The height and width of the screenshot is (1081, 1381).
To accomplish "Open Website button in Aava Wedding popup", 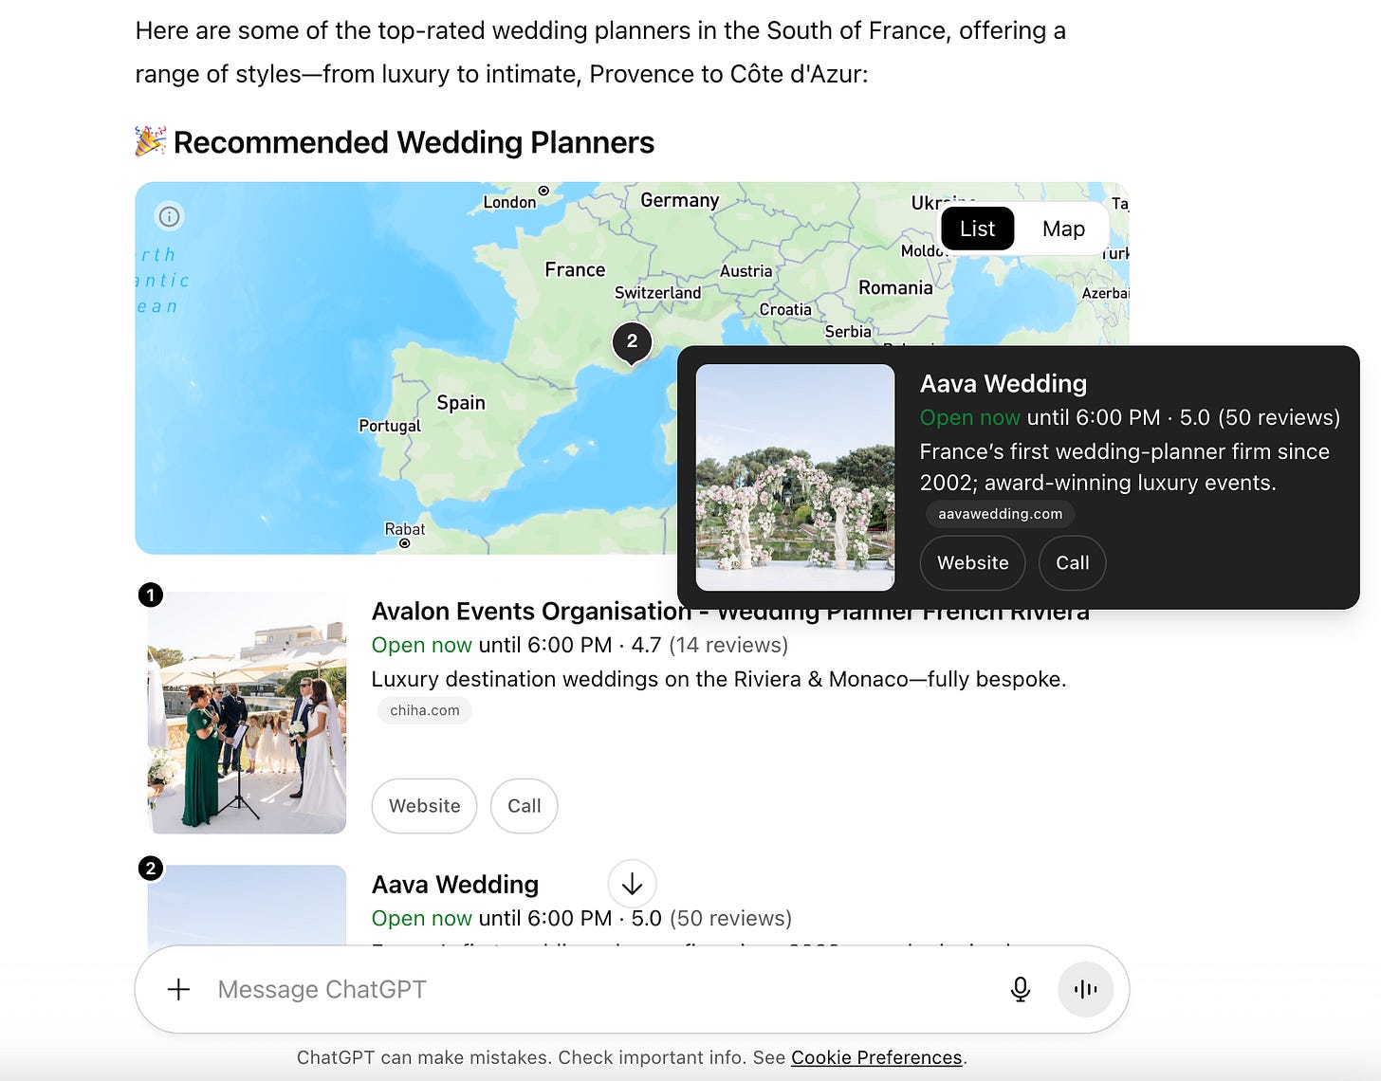I will click(972, 562).
